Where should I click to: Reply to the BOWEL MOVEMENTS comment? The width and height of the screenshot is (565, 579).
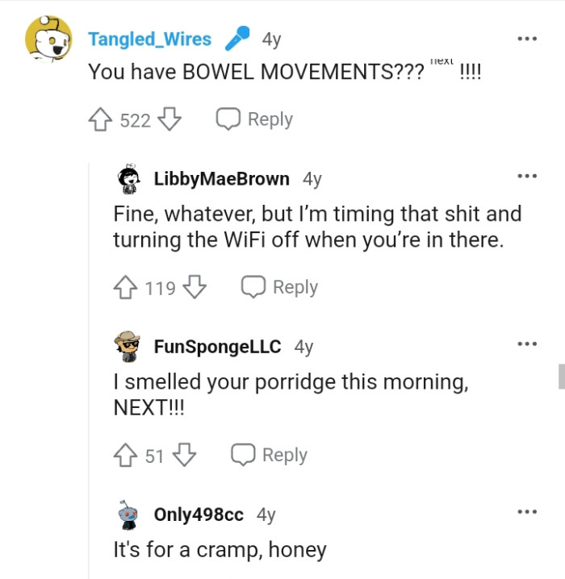[254, 119]
